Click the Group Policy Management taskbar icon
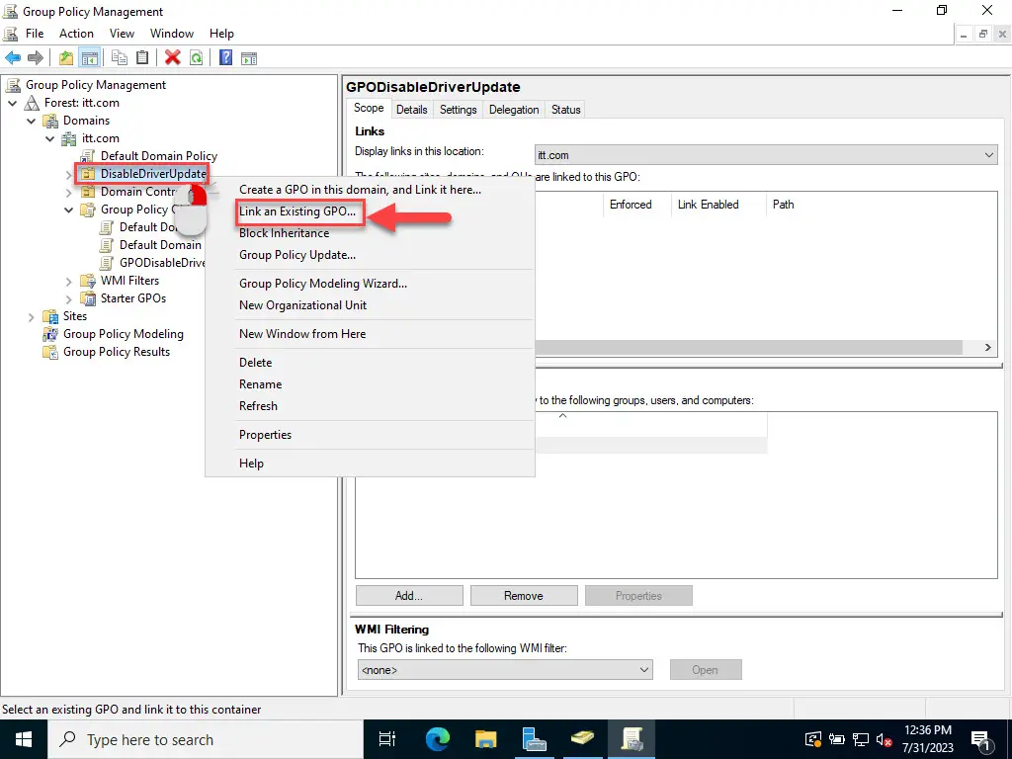Viewport: 1012px width, 759px height. tap(632, 739)
